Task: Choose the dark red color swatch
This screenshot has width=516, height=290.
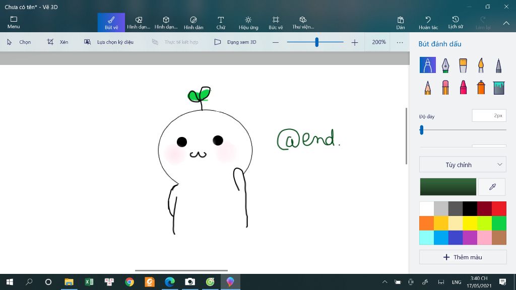Action: [x=484, y=208]
